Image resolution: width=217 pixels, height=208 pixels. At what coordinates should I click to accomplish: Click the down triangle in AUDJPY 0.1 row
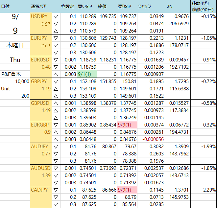[56, 147]
